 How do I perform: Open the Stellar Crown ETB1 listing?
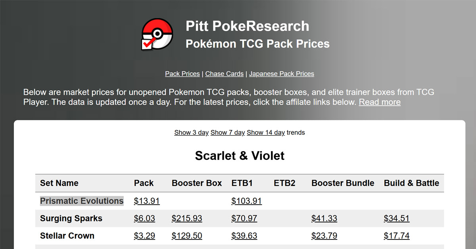point(244,236)
